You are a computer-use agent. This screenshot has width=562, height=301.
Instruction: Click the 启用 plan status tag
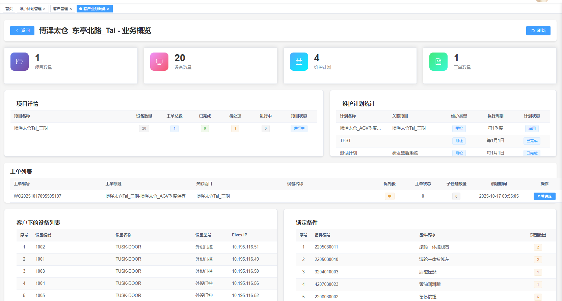coord(532,128)
